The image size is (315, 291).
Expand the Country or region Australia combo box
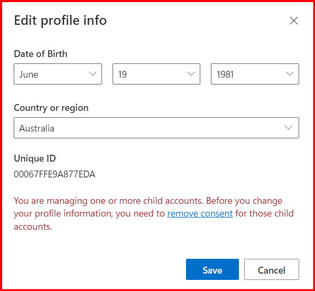(156, 128)
